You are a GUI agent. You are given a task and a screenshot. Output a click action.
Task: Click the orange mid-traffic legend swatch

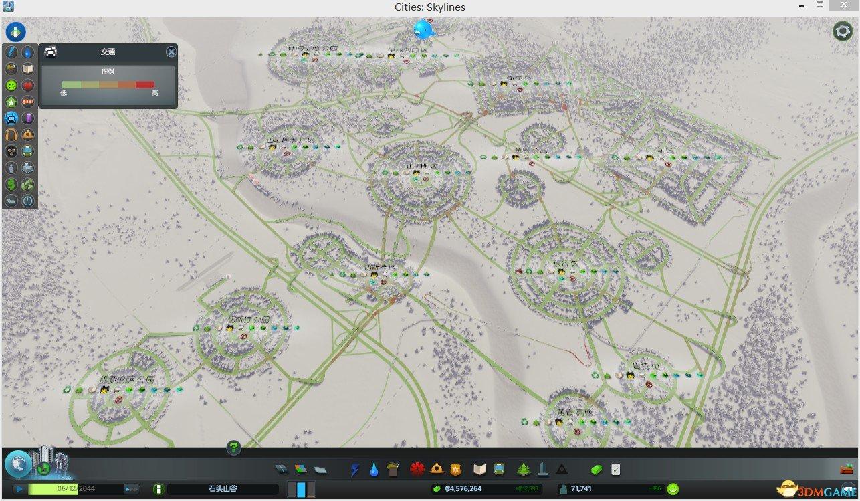108,84
